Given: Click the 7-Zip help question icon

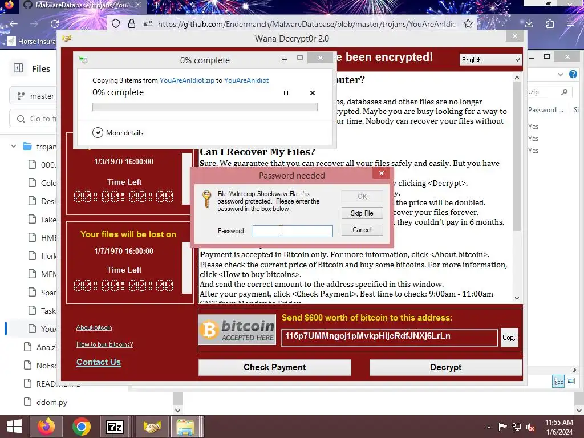Looking at the screenshot, I should point(573,74).
